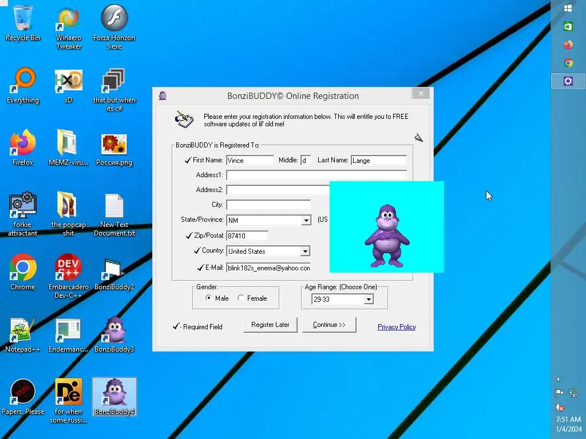Click the Address1 input field

click(316, 175)
